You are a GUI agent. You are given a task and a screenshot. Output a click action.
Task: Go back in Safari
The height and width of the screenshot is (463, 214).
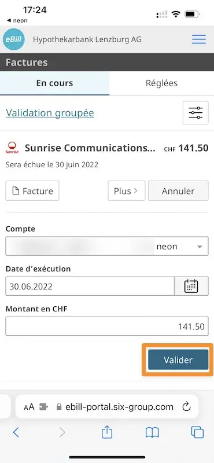pyautogui.click(x=16, y=432)
